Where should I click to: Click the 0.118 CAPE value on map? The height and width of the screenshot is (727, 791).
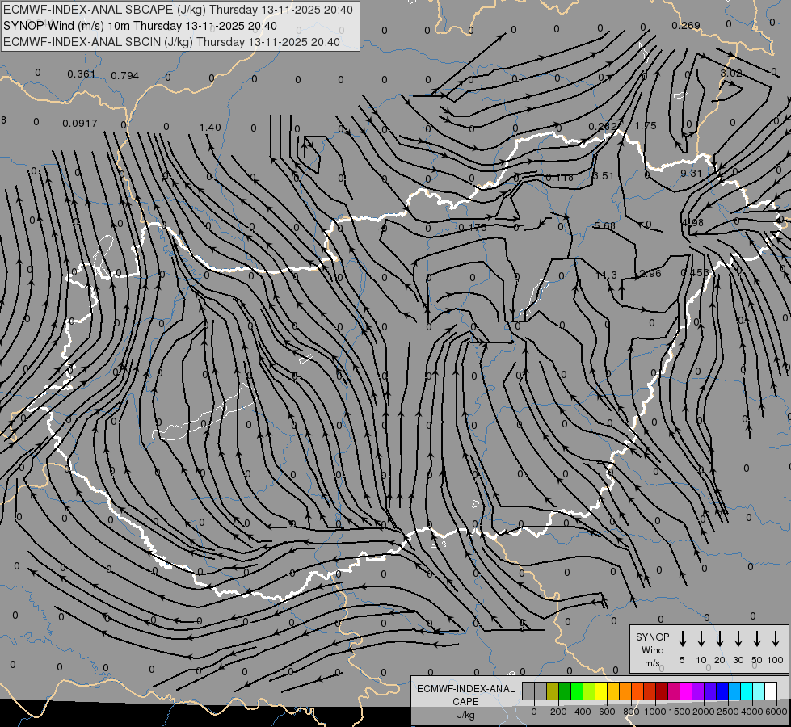559,178
